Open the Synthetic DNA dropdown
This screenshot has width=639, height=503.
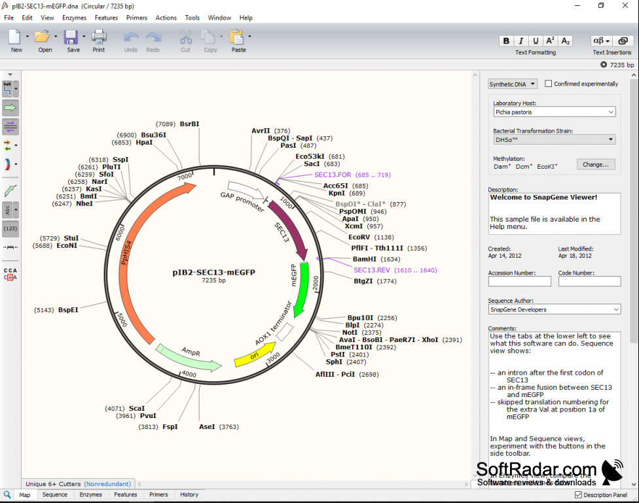(x=513, y=84)
